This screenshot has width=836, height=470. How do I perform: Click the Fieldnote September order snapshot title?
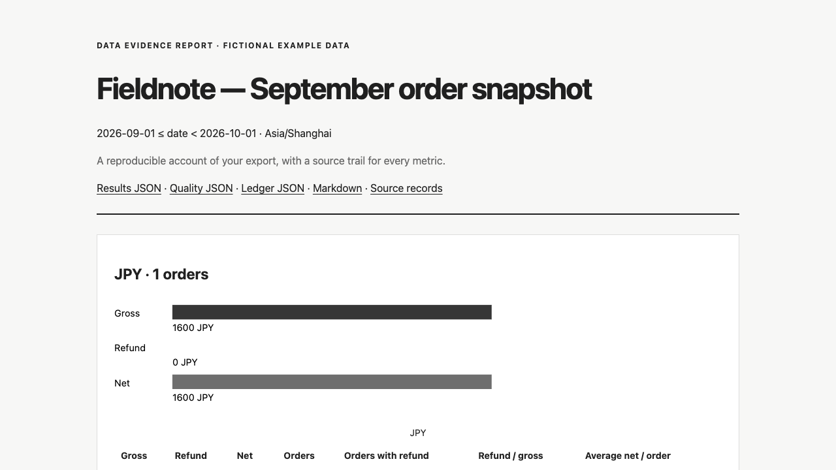[x=344, y=89]
